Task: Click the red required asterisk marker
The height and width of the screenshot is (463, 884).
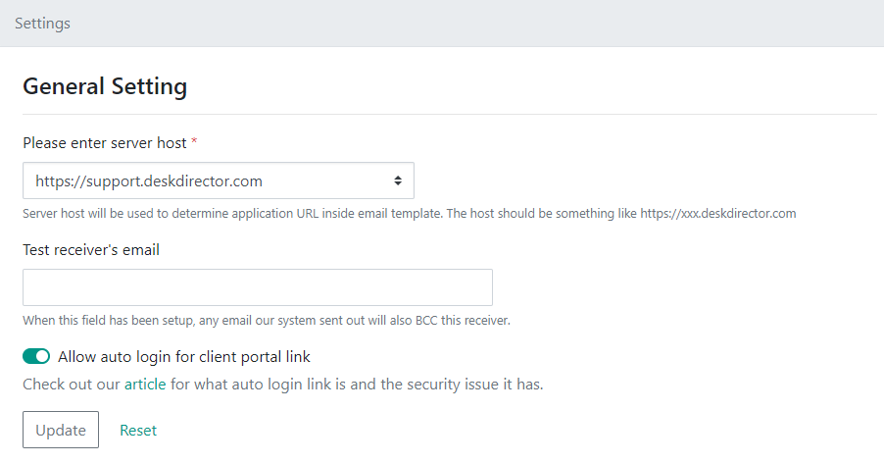Action: point(194,141)
